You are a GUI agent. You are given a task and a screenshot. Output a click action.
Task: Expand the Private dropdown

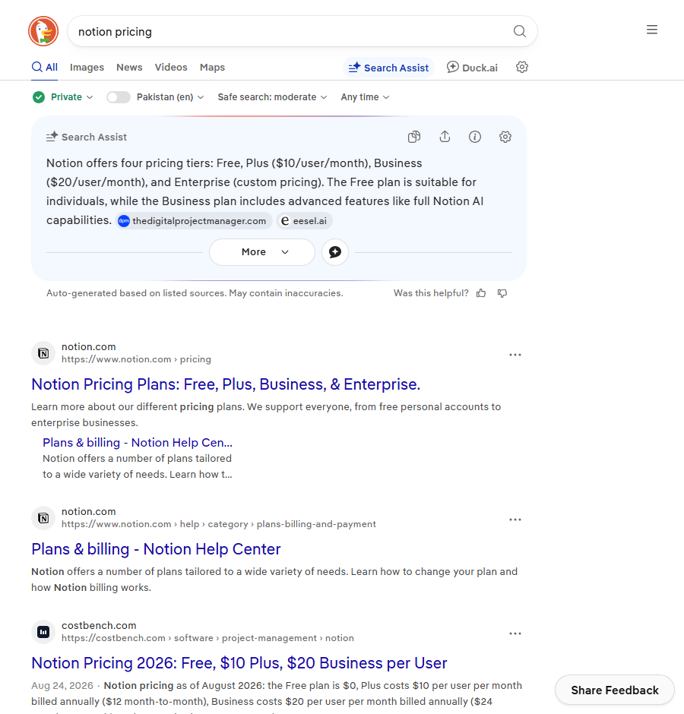click(72, 97)
